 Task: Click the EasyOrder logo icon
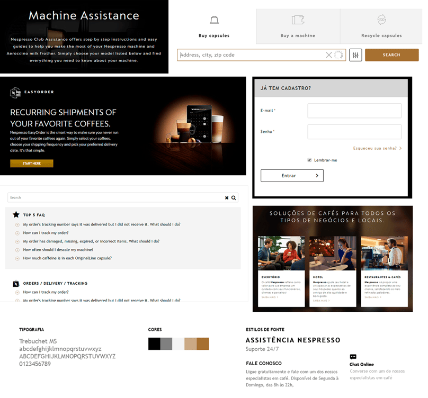15,93
